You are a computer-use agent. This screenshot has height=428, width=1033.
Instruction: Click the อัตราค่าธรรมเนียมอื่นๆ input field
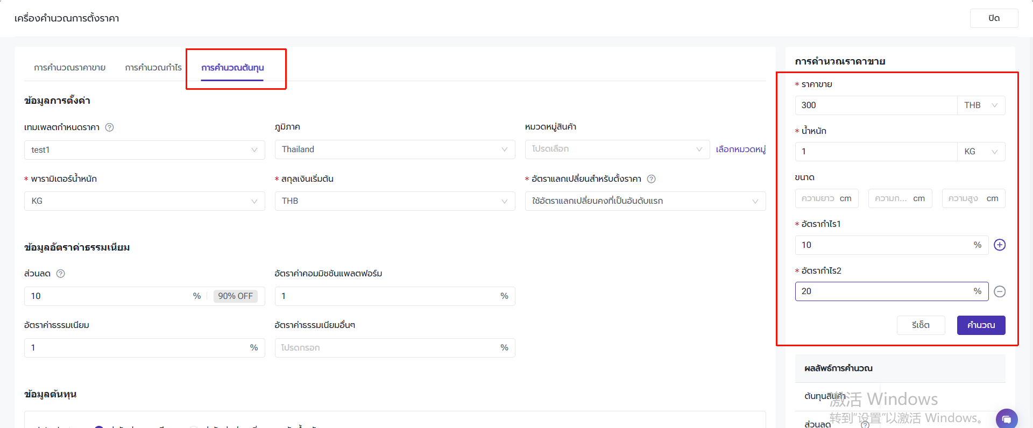(387, 348)
